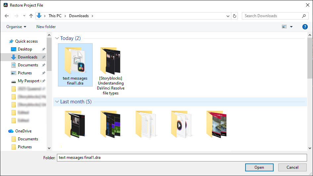Select the folder containing text documents

[x=146, y=124]
